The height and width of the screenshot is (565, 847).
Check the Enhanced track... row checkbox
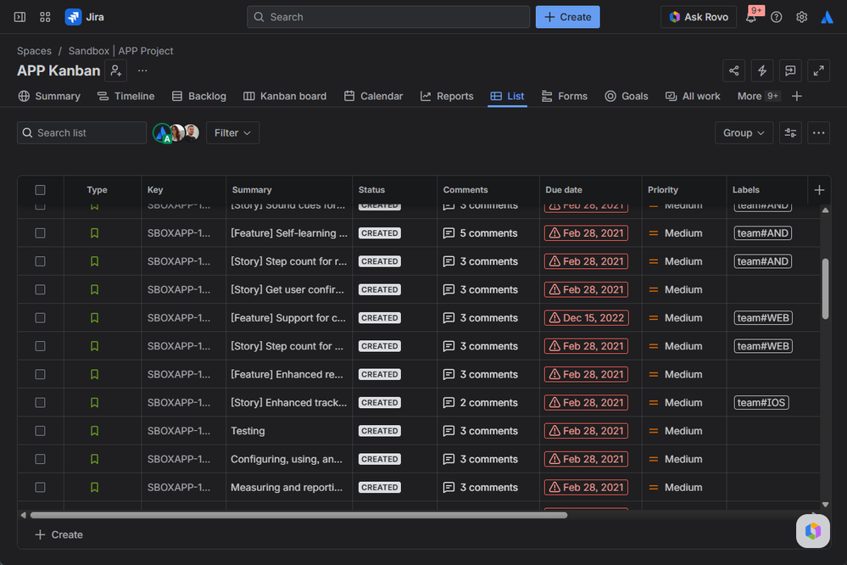pyautogui.click(x=40, y=403)
